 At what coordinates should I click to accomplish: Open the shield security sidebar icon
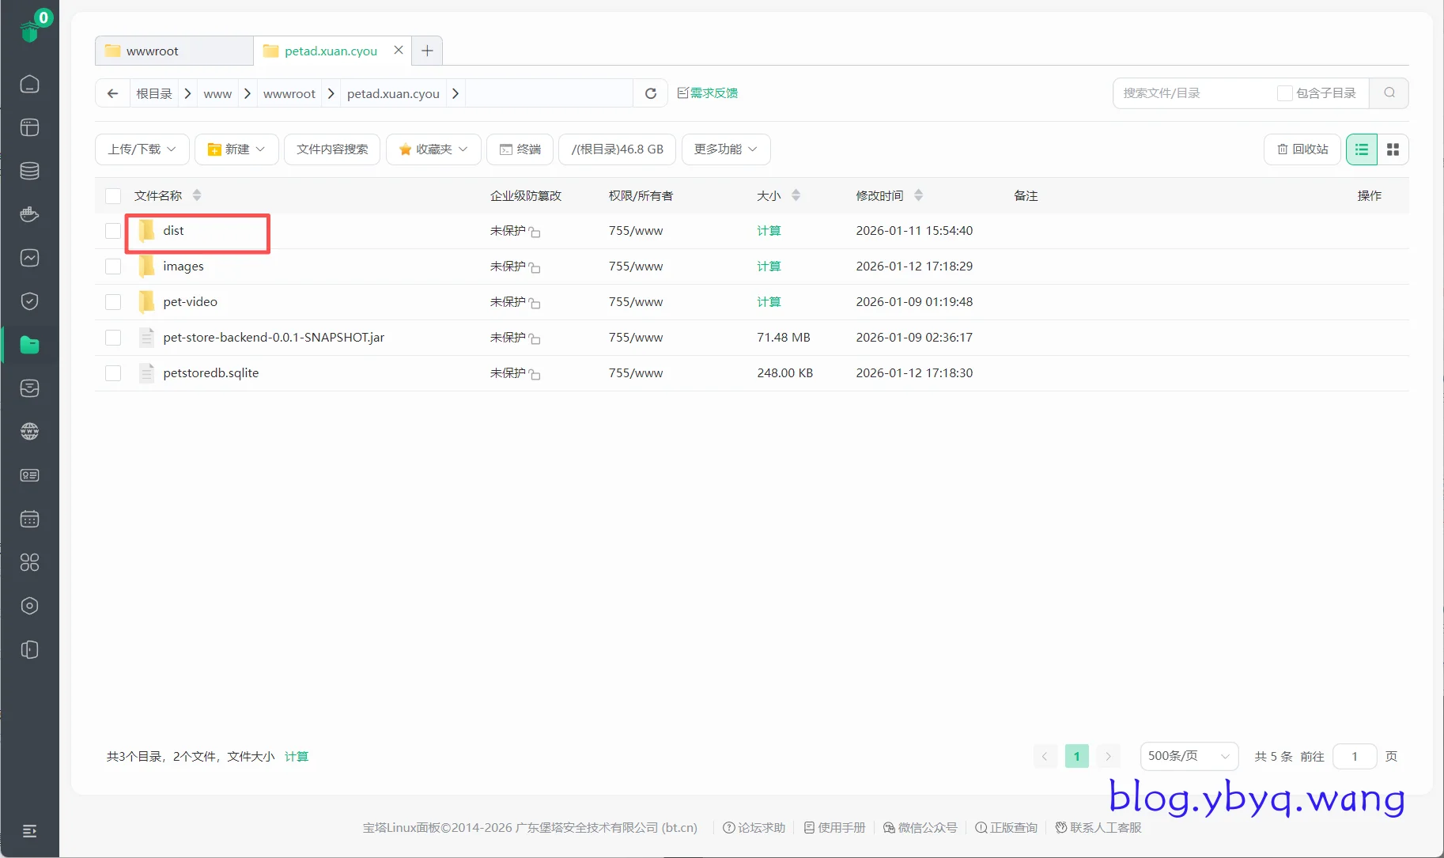point(29,301)
